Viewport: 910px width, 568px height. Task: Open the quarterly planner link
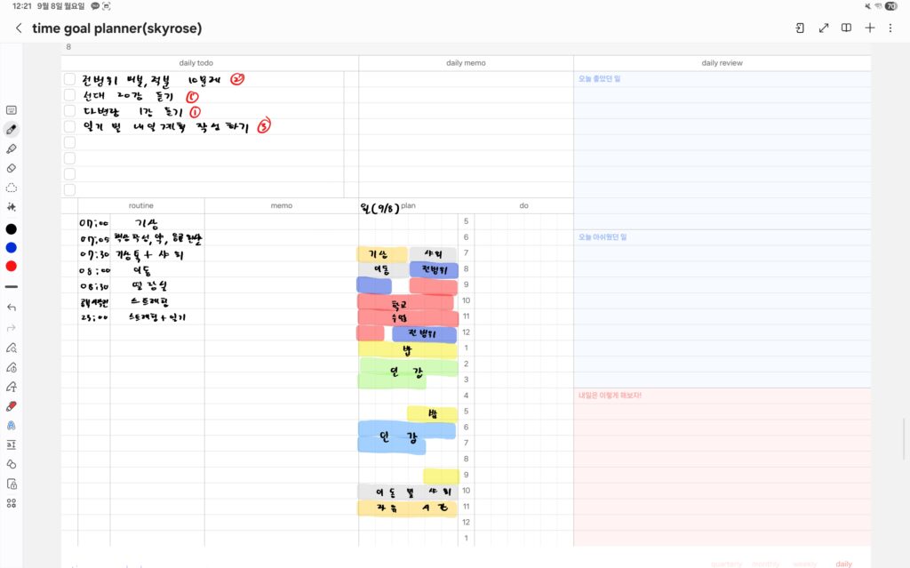tap(726, 564)
